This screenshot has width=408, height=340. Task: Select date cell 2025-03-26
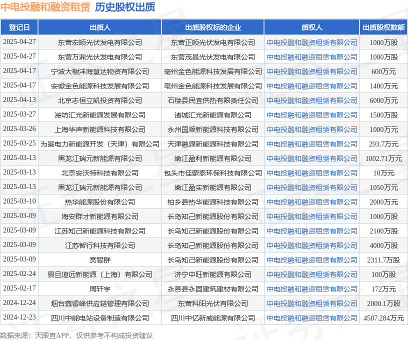[19, 129]
